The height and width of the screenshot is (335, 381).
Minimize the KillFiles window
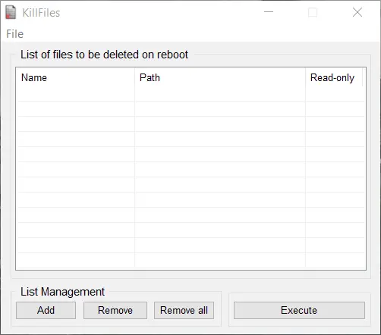point(269,12)
